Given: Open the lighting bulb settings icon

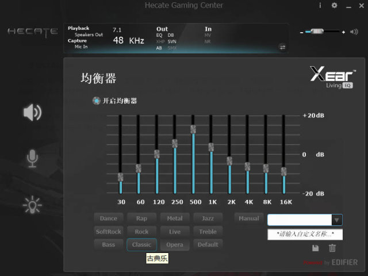Looking at the screenshot, I should 32,205.
